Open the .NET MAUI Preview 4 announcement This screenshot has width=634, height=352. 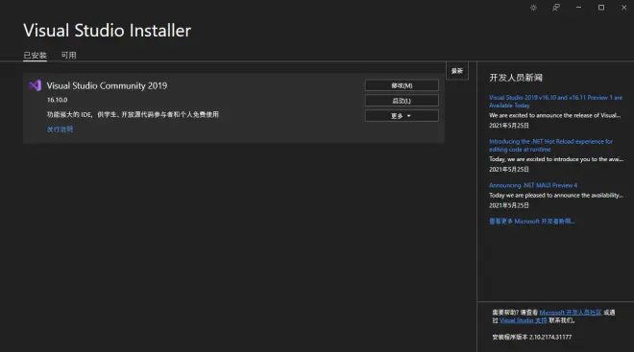tap(533, 185)
